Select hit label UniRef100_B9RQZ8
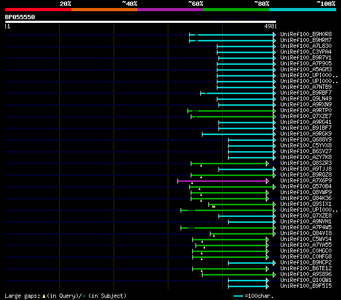 306,175
